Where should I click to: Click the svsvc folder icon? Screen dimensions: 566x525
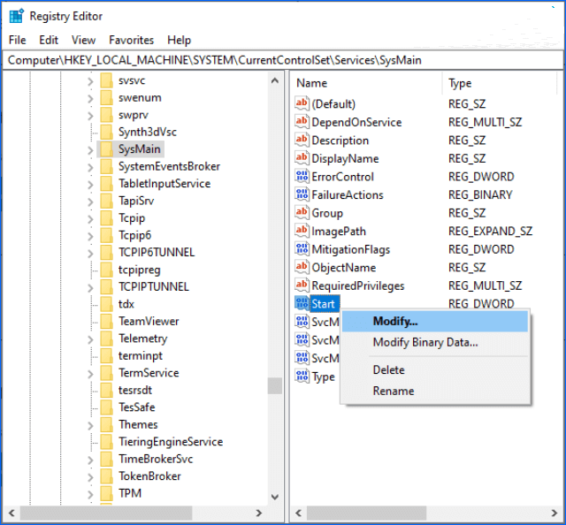[x=106, y=80]
